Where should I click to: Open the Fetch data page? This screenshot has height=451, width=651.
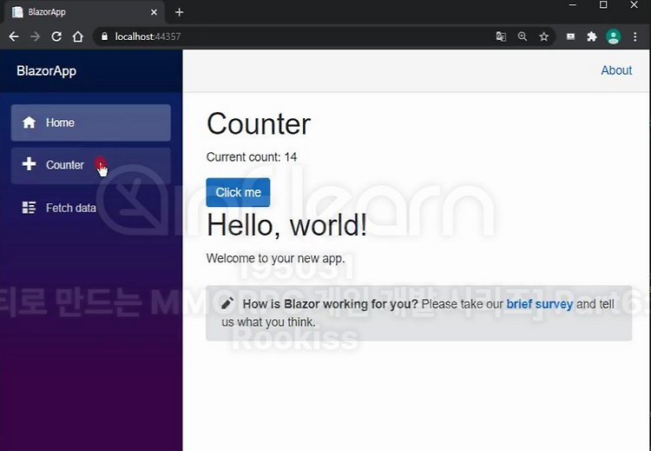[x=91, y=208]
